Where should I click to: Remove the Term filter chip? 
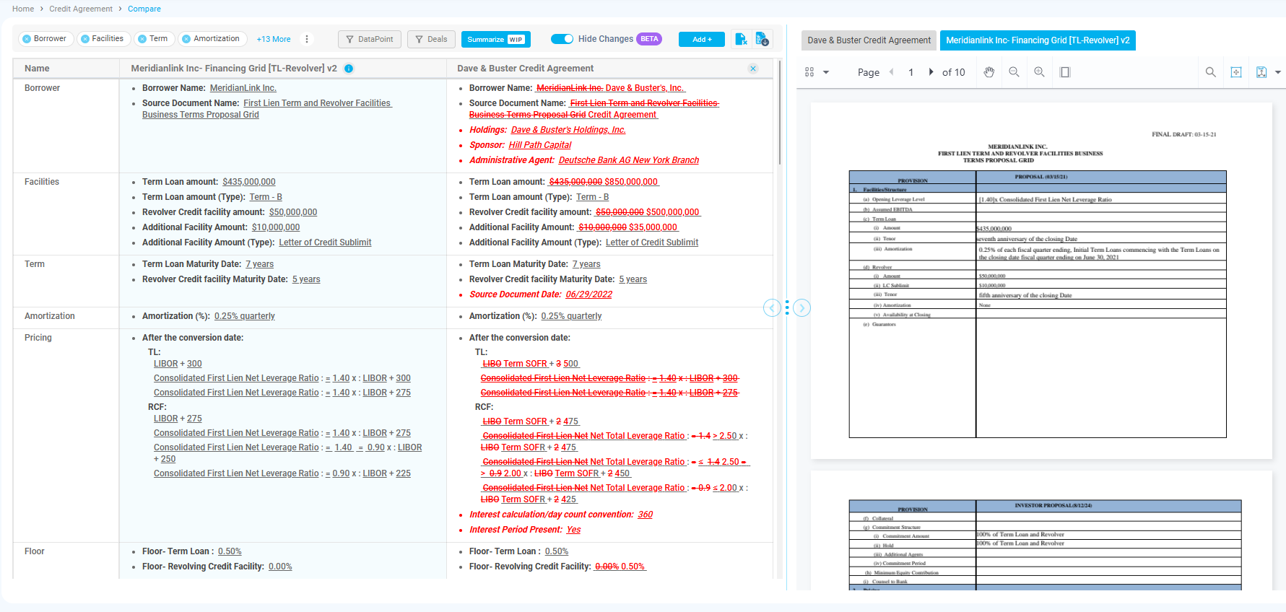click(142, 39)
